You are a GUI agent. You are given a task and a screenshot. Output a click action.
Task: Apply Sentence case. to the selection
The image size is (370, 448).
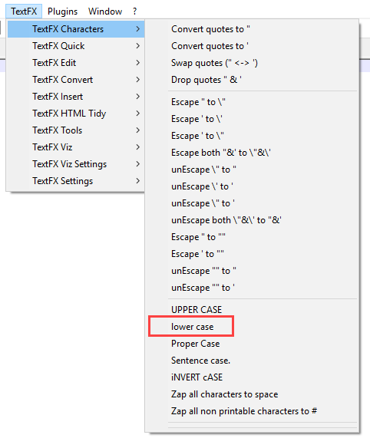click(x=252, y=360)
